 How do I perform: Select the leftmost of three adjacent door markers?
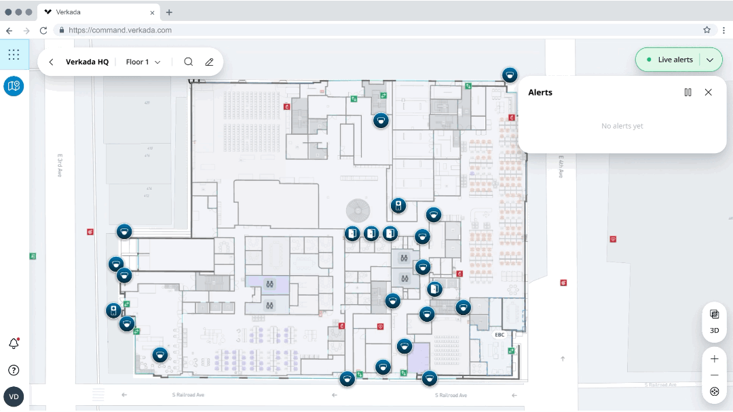click(x=352, y=233)
